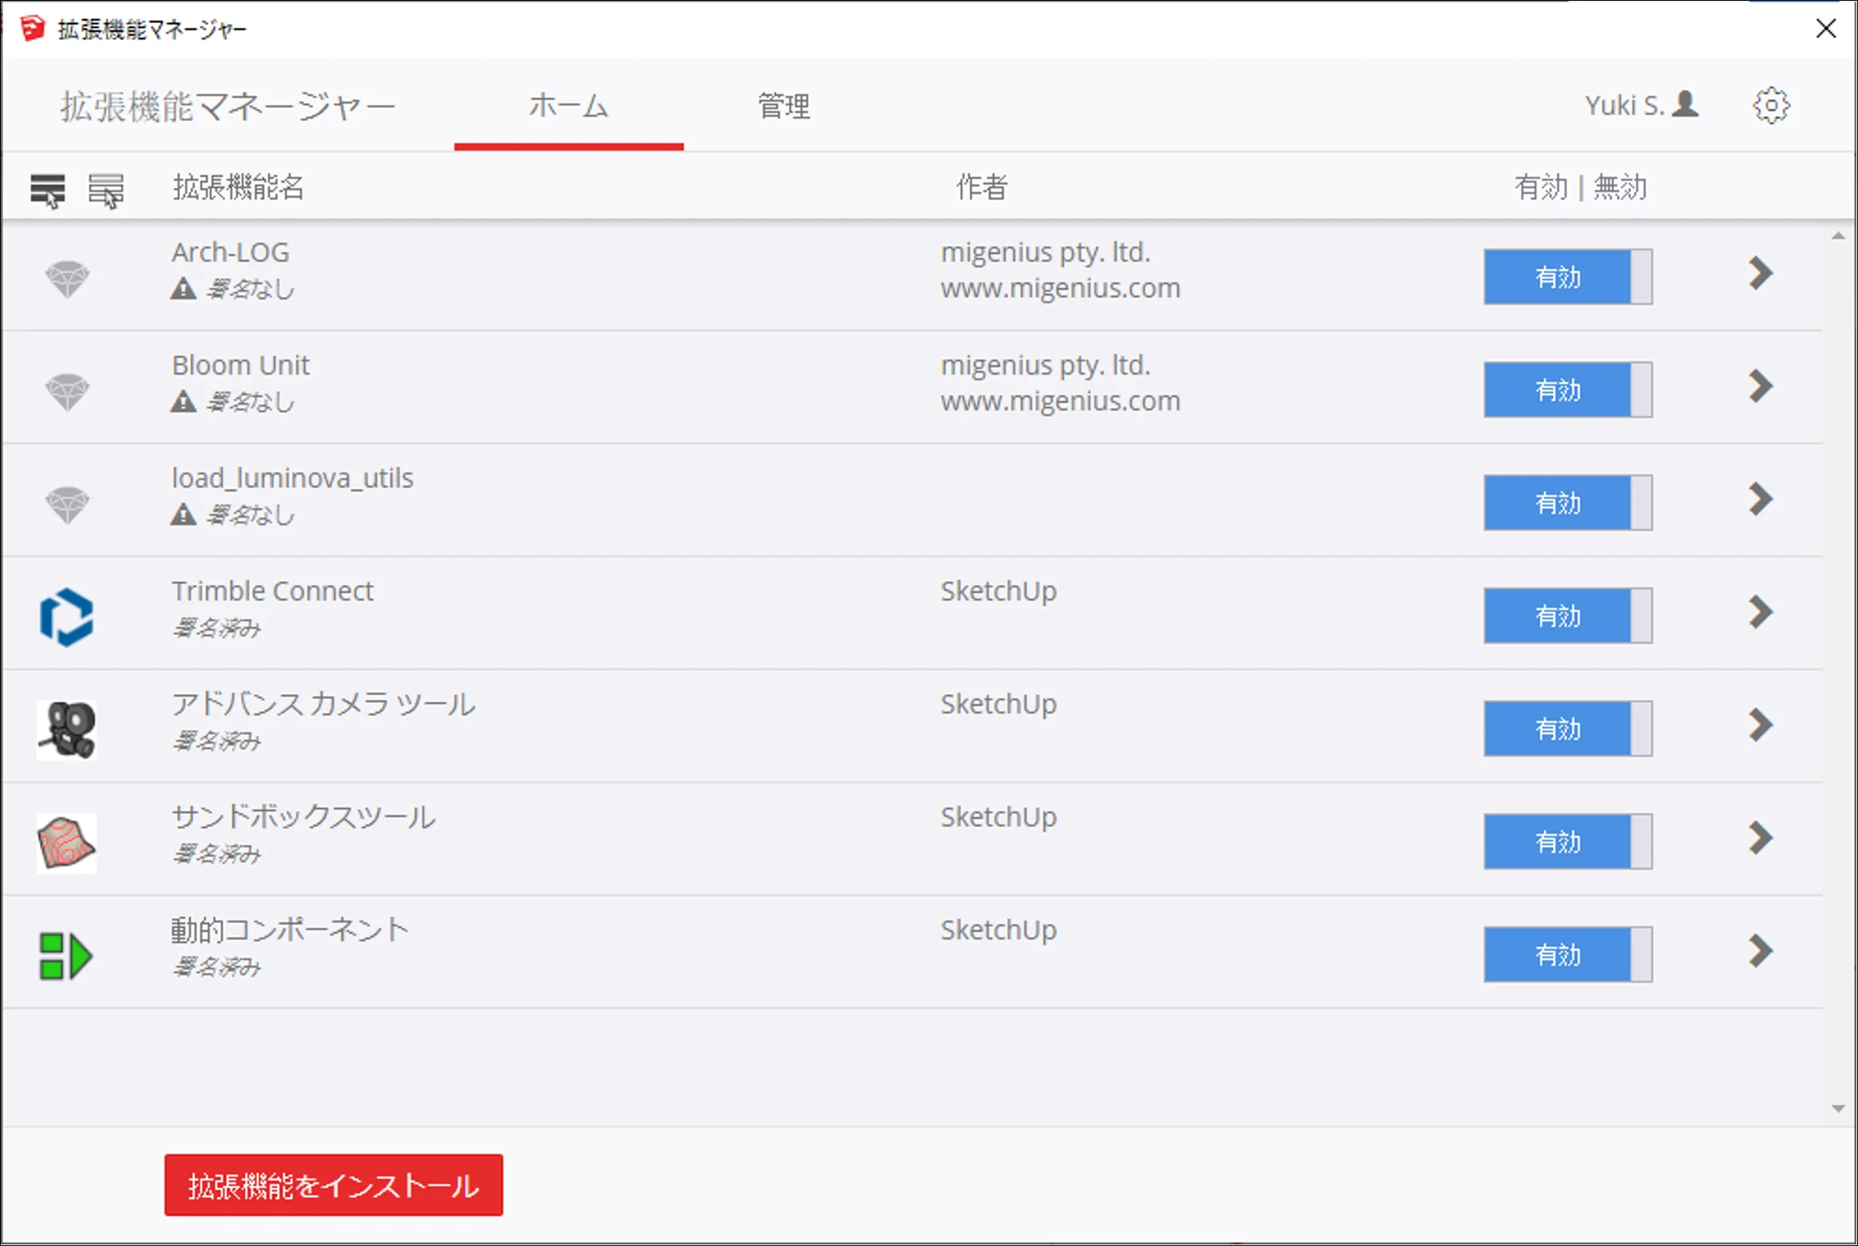Click the select-all extensions icon
1858x1246 pixels.
[x=48, y=191]
